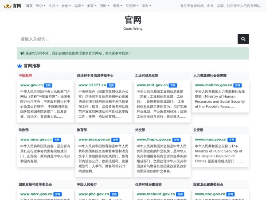This screenshot has height=200, width=266.
Task: Click the 官网 badge next to www.fmprc.gov.cn
Action: click(x=176, y=140)
